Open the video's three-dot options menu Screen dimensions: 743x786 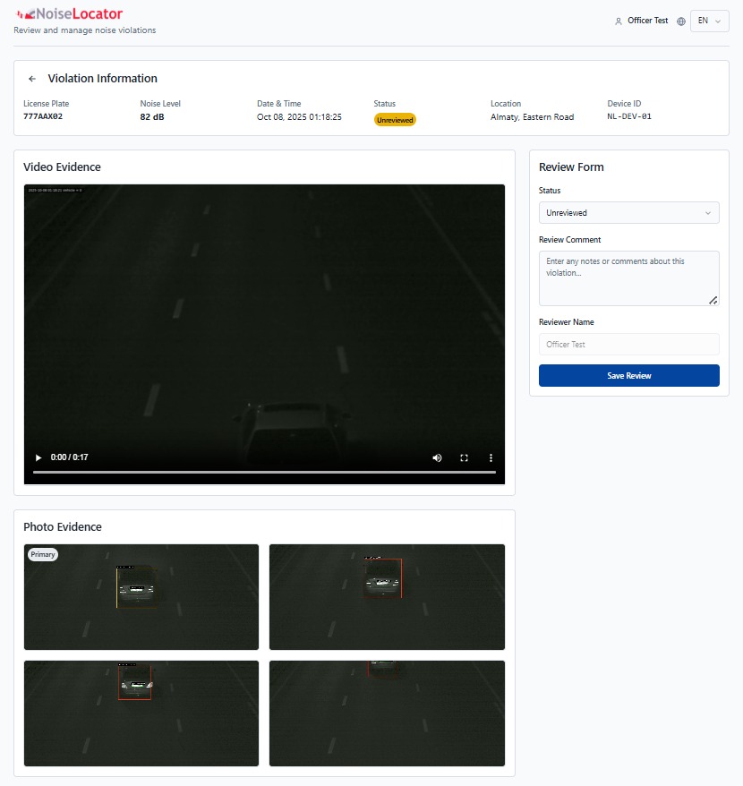pos(491,457)
